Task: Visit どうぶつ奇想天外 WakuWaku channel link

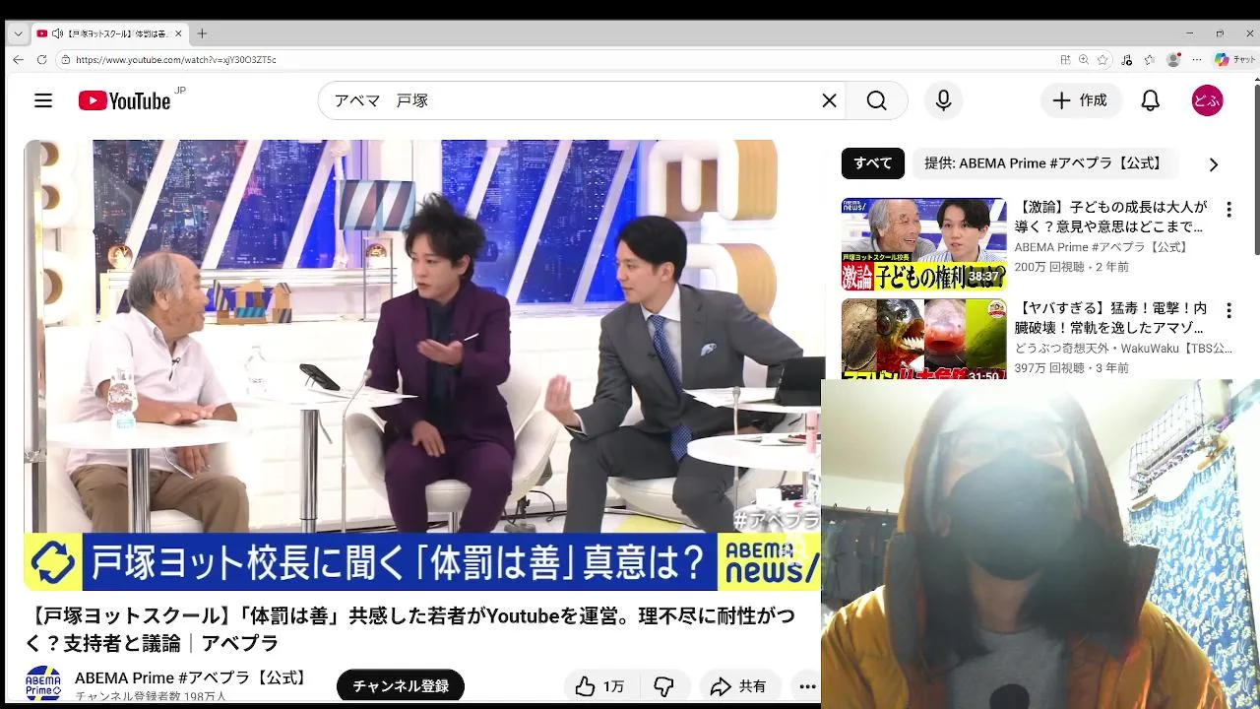Action: tap(1123, 349)
